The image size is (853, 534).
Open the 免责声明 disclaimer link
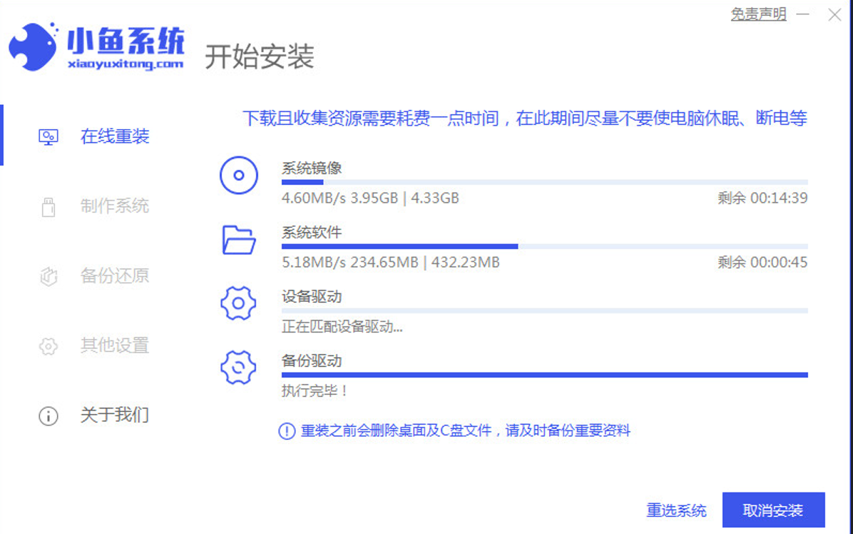click(x=758, y=14)
